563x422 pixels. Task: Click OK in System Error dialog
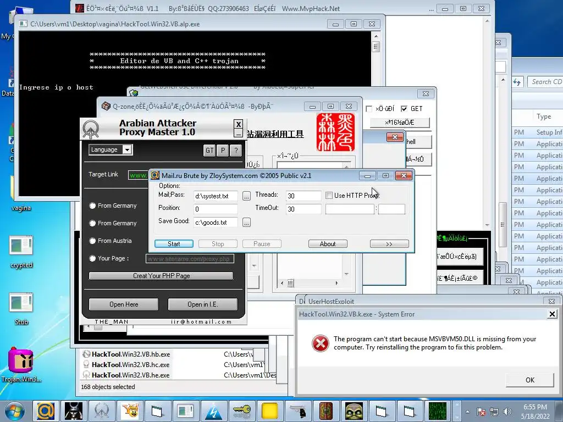[x=529, y=380]
